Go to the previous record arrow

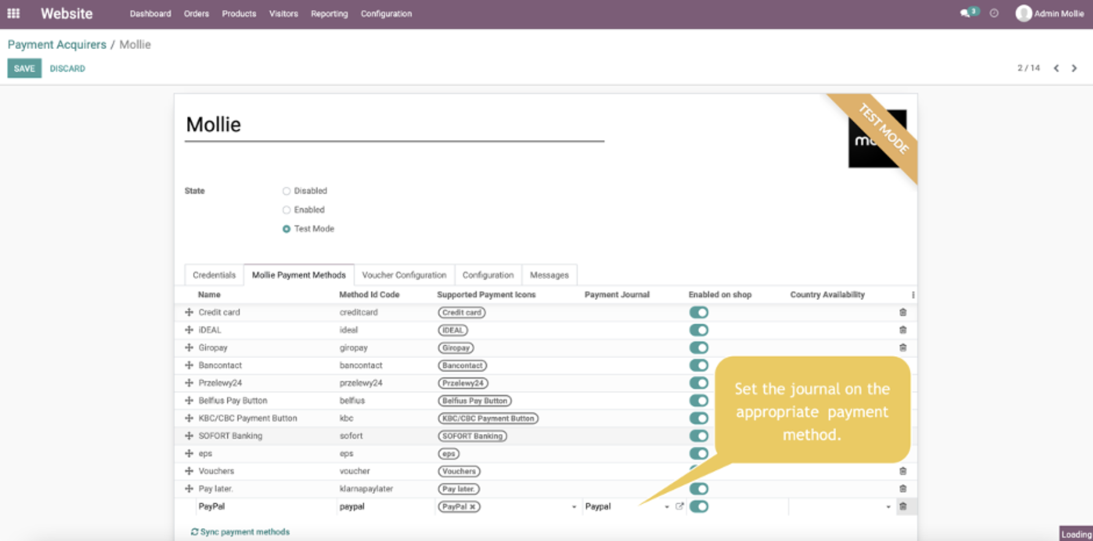(x=1056, y=69)
